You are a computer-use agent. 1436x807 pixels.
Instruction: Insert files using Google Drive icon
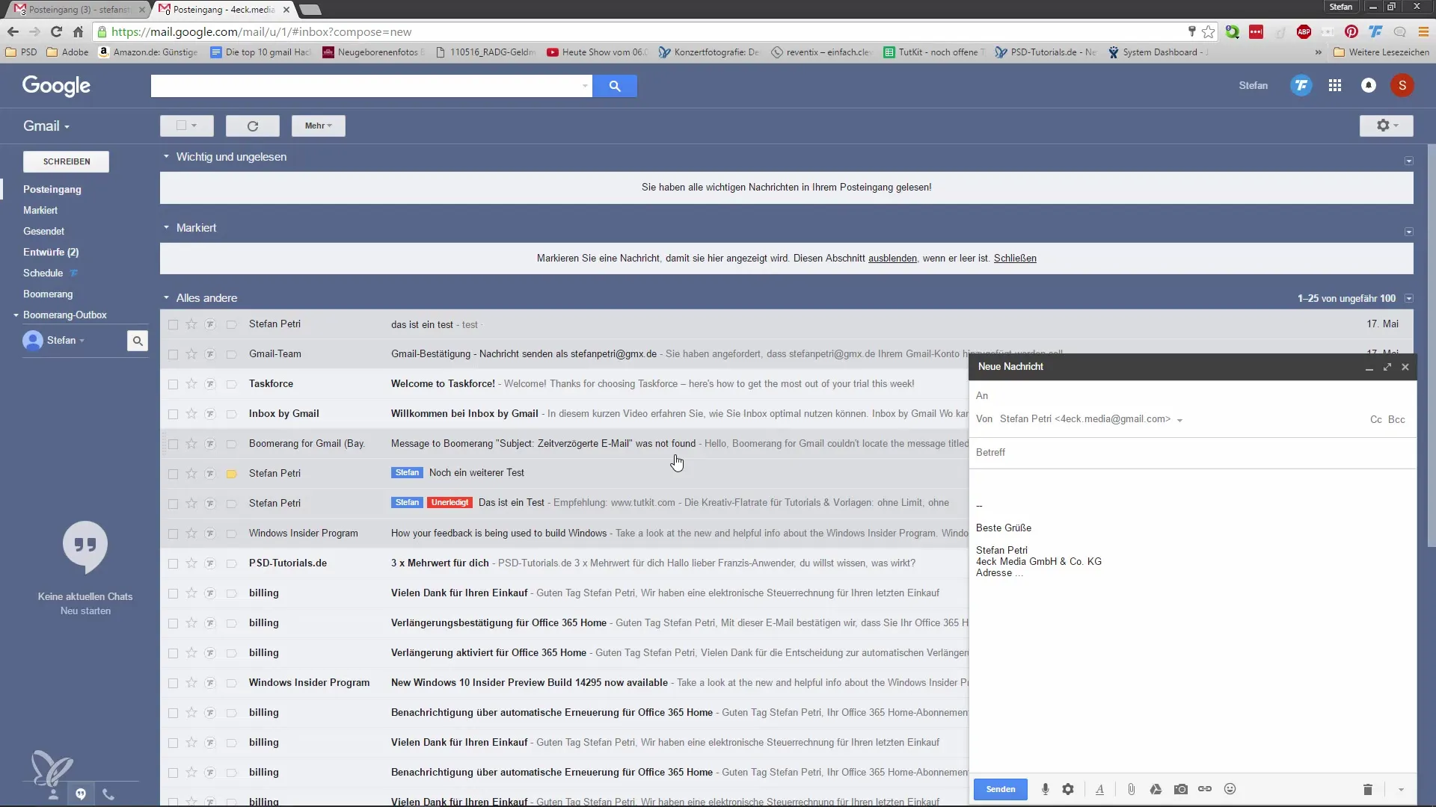[x=1156, y=789]
